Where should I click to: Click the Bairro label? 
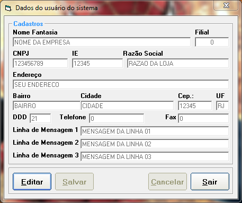(x=22, y=96)
